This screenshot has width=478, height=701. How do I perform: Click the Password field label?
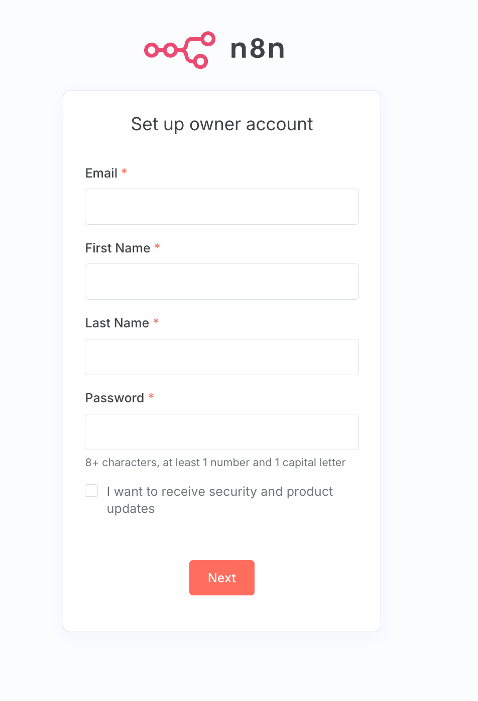coord(114,398)
